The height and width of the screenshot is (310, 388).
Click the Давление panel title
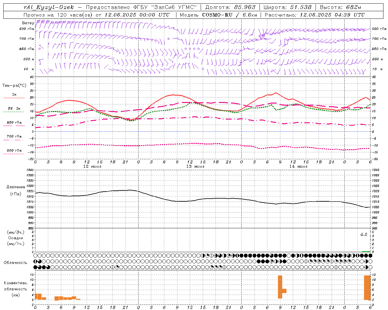pos(16,187)
